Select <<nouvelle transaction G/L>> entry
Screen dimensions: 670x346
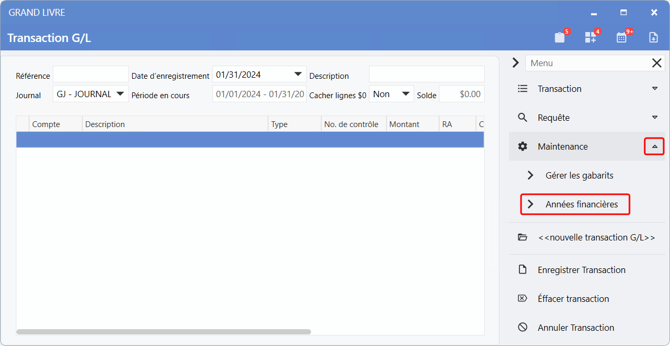click(596, 237)
